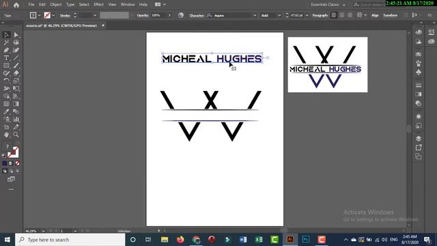Select the Free Transform tool
Viewport: 437px width, 246px height.
click(x=16, y=89)
